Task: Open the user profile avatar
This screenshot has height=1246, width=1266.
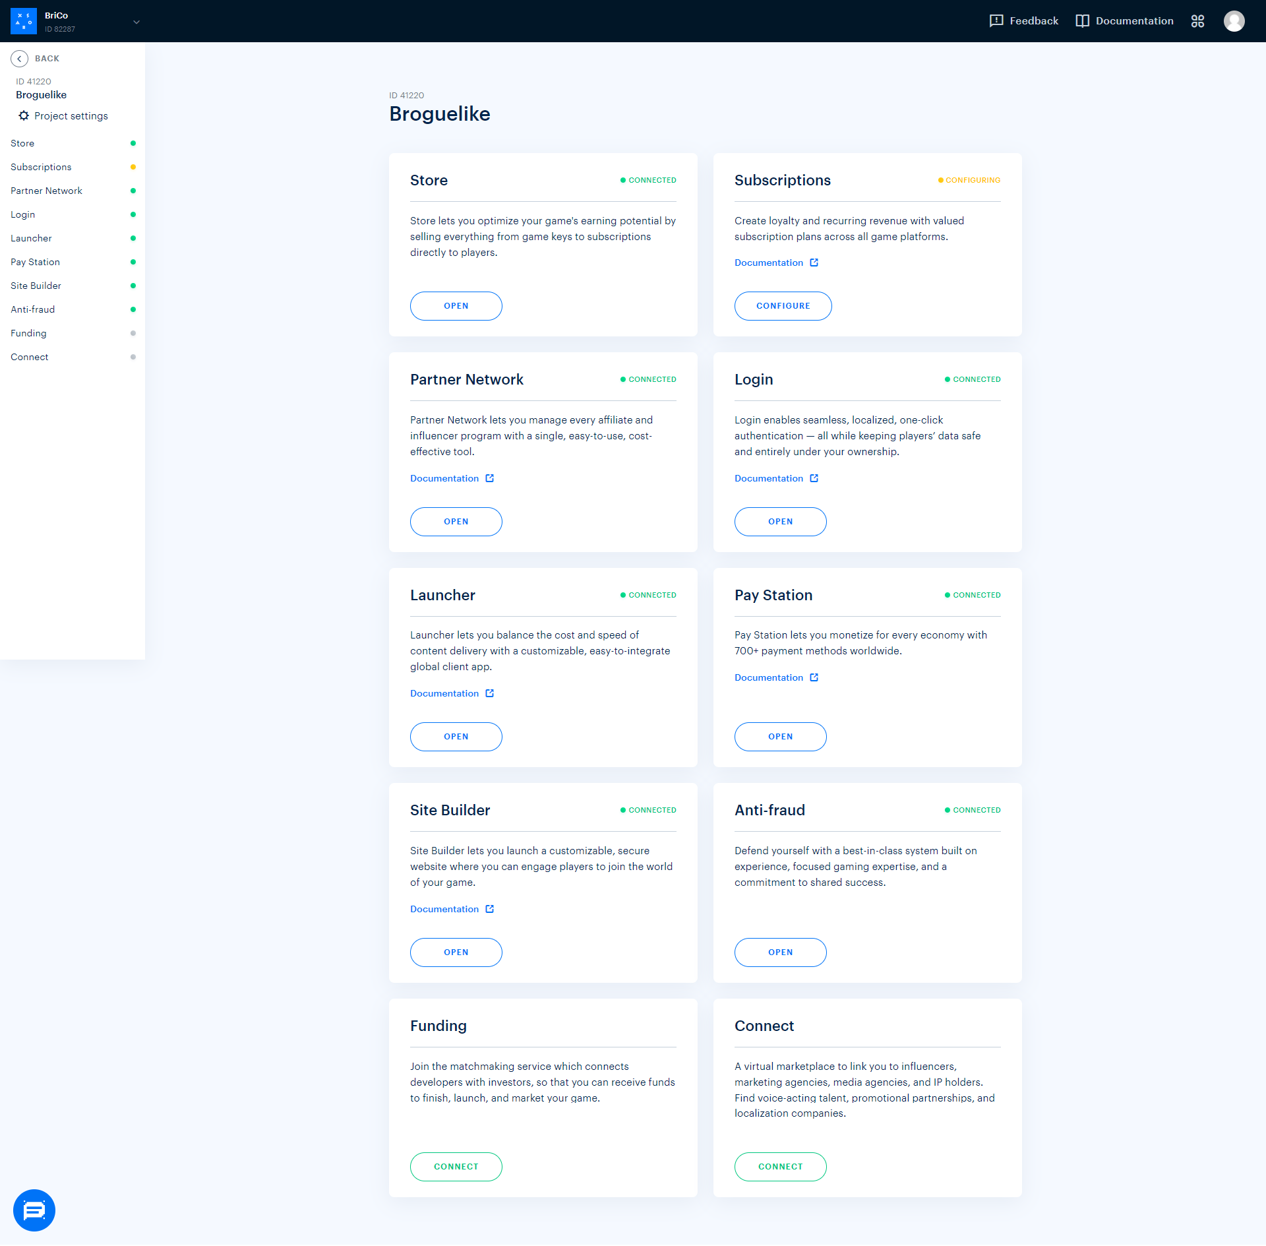Action: tap(1234, 21)
